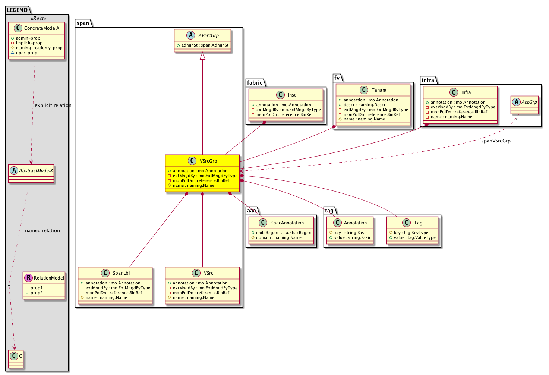
Task: Open the Infra class title
Action: point(466,92)
